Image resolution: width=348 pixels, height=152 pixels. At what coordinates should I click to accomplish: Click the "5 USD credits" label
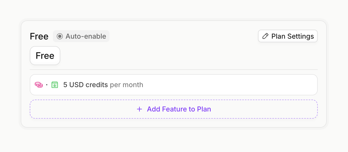pyautogui.click(x=85, y=85)
